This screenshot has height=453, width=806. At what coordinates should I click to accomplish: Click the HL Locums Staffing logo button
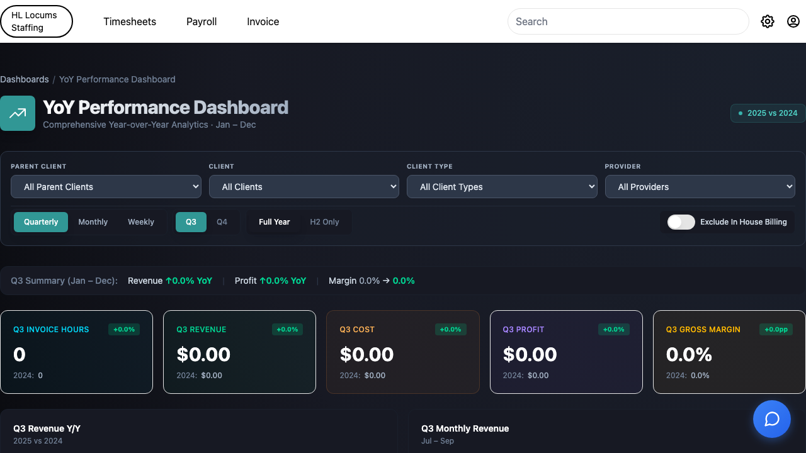pos(37,21)
